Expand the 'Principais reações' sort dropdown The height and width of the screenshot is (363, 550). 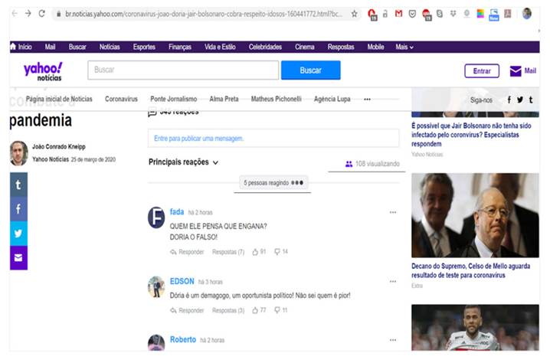pyautogui.click(x=184, y=162)
